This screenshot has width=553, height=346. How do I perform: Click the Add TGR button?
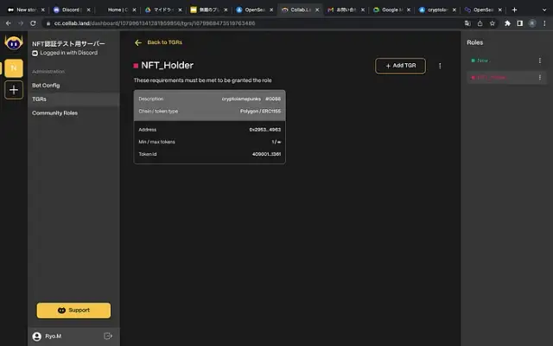click(x=400, y=66)
